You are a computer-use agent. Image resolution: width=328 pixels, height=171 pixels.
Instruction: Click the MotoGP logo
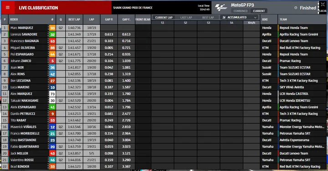[221, 8]
